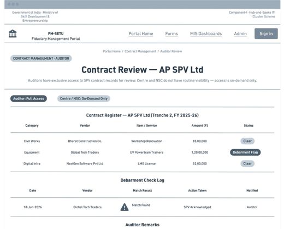Click the Civil Works category cell
This screenshot has width=284, height=229.
click(x=32, y=141)
